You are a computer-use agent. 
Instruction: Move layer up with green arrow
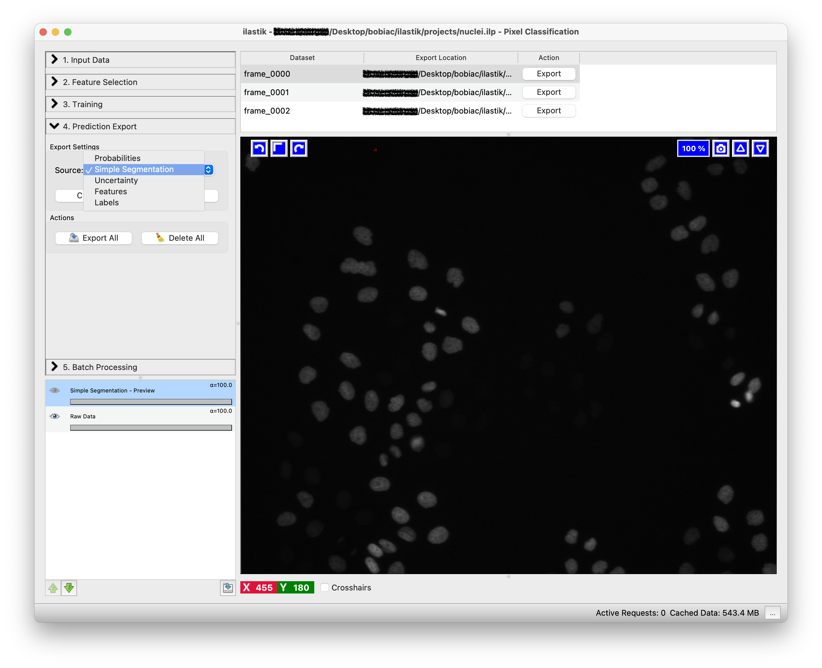[53, 588]
